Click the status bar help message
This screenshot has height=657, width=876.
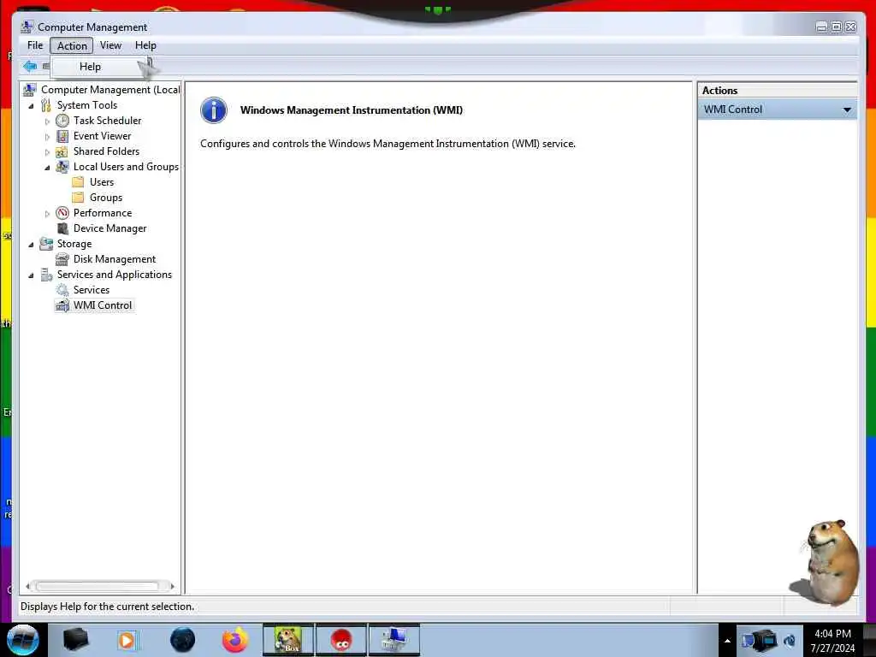107,607
